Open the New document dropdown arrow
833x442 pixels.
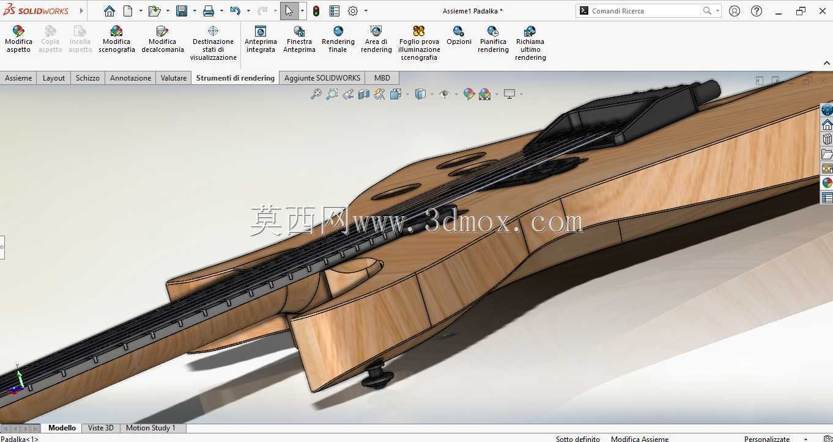pos(141,11)
